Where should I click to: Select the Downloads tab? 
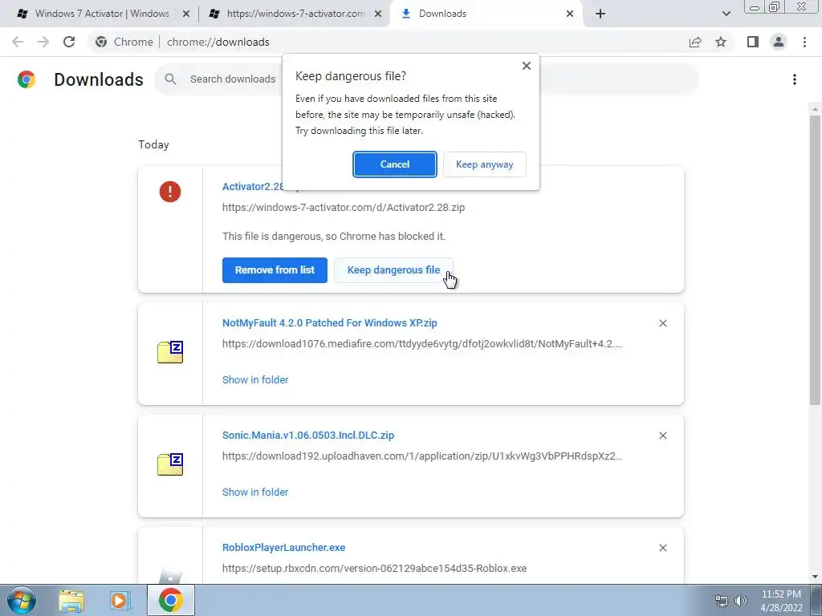click(486, 14)
